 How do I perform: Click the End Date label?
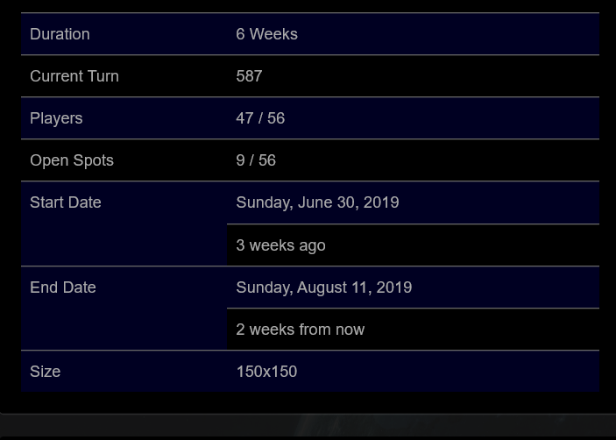pos(63,287)
